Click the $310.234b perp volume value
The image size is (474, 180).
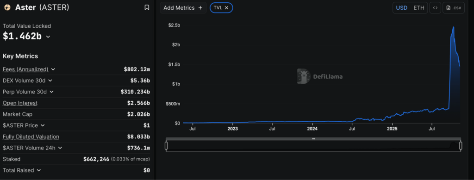coord(135,92)
